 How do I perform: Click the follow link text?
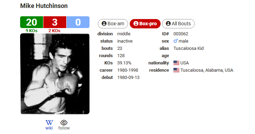[64, 128]
